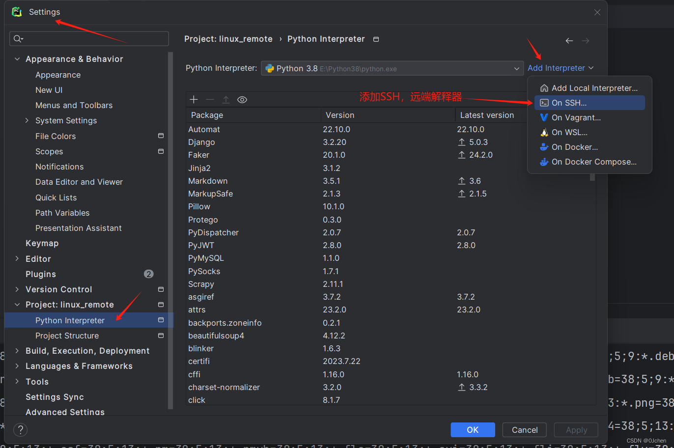This screenshot has height=448, width=674.
Task: Click the forward navigation arrow
Action: point(586,41)
